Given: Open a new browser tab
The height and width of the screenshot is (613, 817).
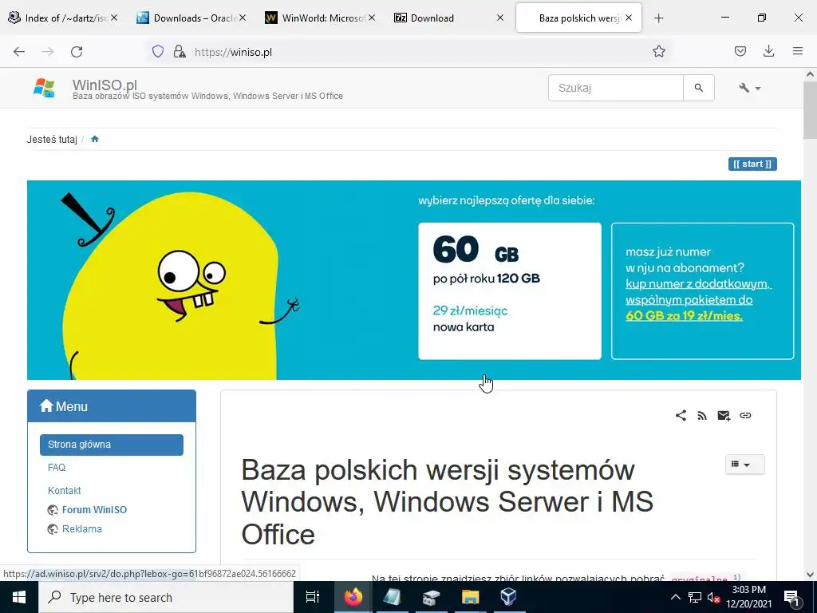Looking at the screenshot, I should [658, 18].
